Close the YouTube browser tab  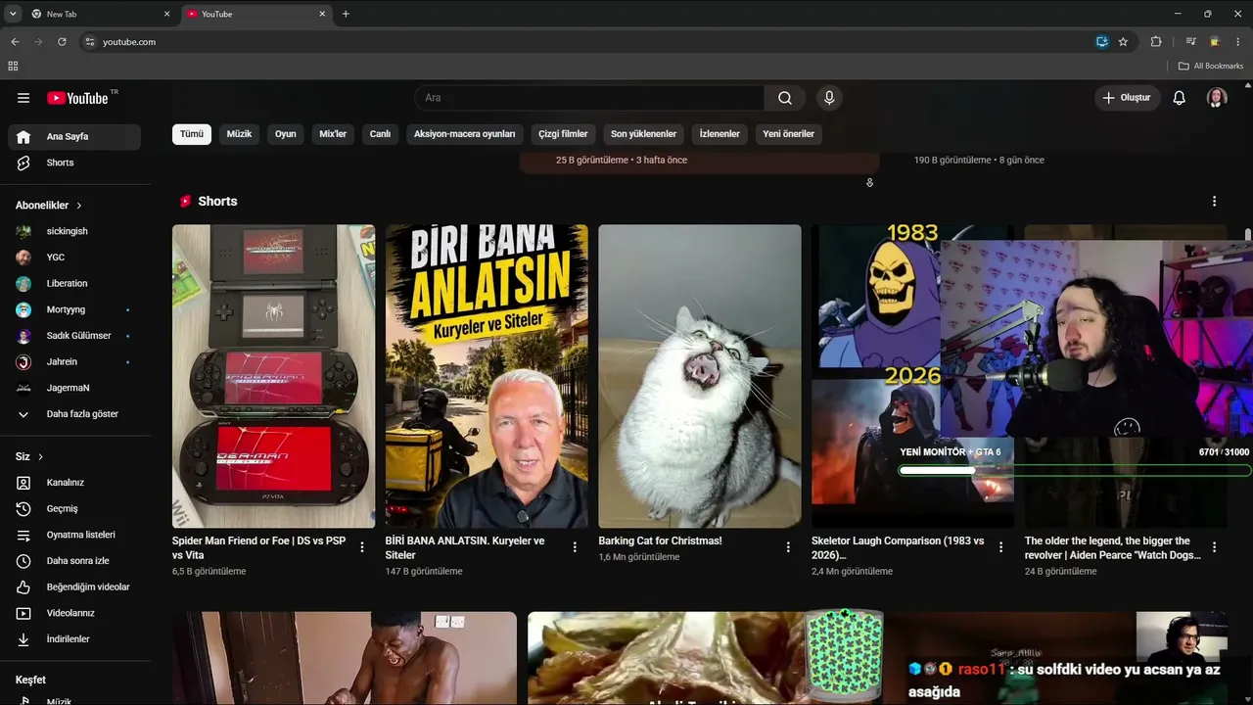click(x=322, y=14)
